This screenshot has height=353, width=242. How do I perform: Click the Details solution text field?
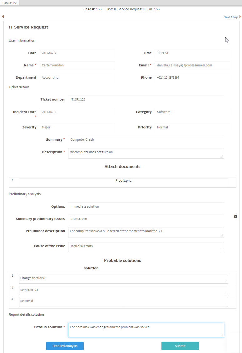click(146, 330)
